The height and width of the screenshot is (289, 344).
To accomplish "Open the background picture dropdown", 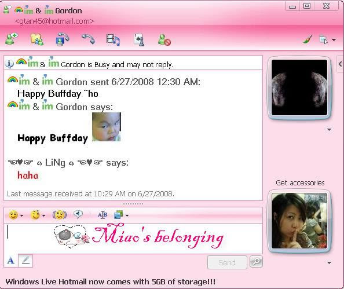I will [121, 215].
